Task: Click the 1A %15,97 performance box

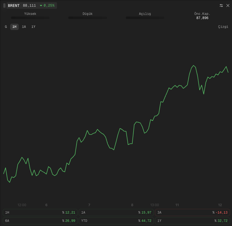Action: [x=116, y=212]
